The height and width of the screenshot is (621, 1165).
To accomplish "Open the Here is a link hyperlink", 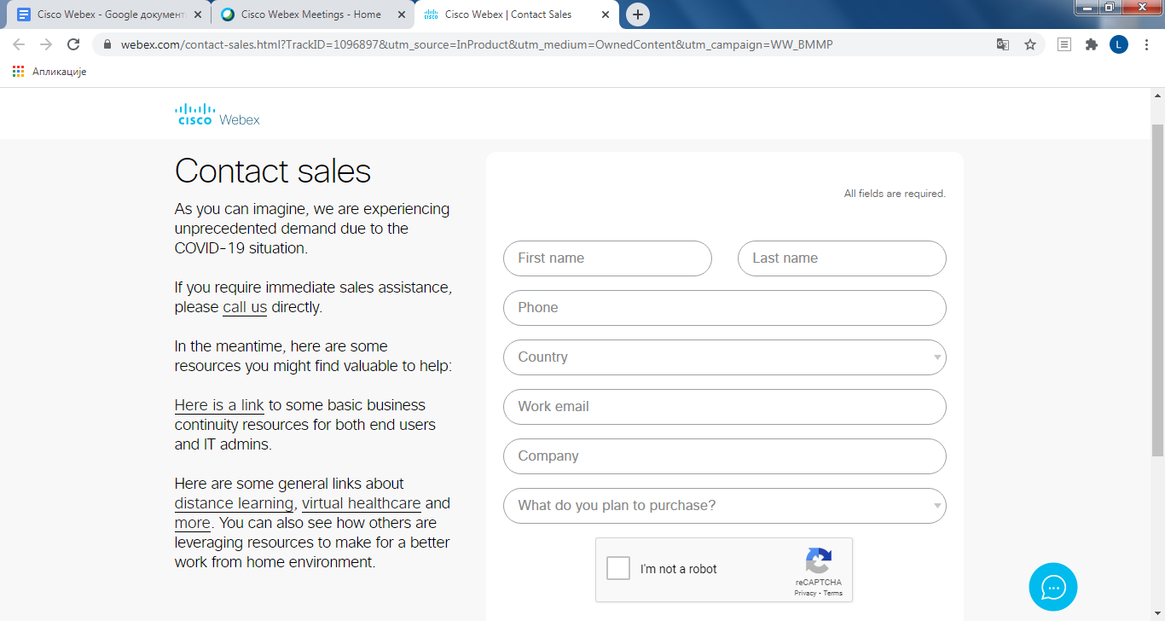I will pyautogui.click(x=219, y=405).
